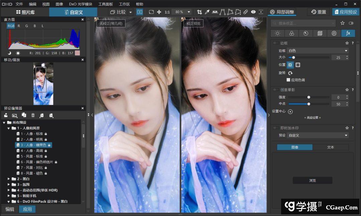The image size is (361, 216).
Task: Click the red-eye correction eye icon
Action: tap(253, 12)
